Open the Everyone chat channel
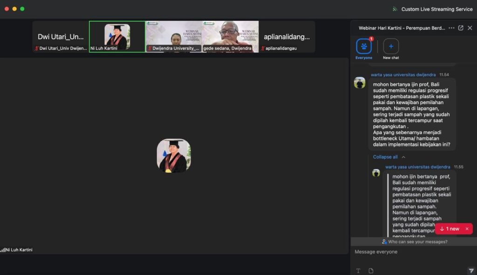Image resolution: width=477 pixels, height=275 pixels. point(364,47)
